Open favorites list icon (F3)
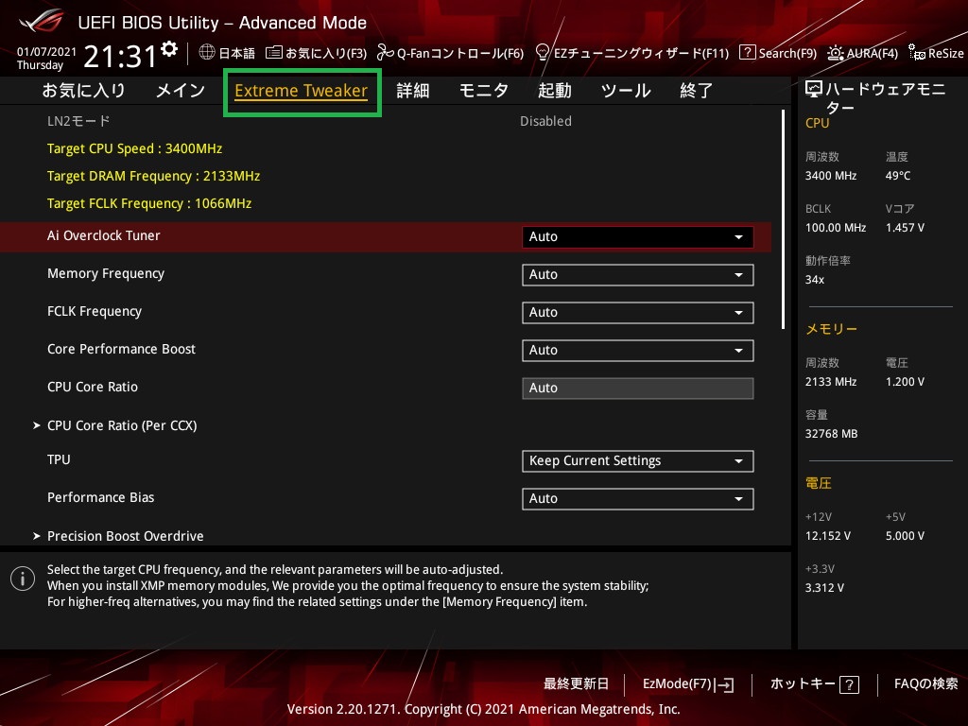Image resolution: width=968 pixels, height=726 pixels. pos(273,53)
